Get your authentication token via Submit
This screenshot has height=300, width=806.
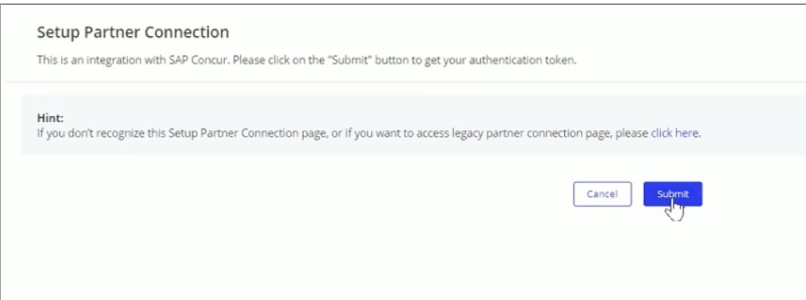(x=672, y=194)
